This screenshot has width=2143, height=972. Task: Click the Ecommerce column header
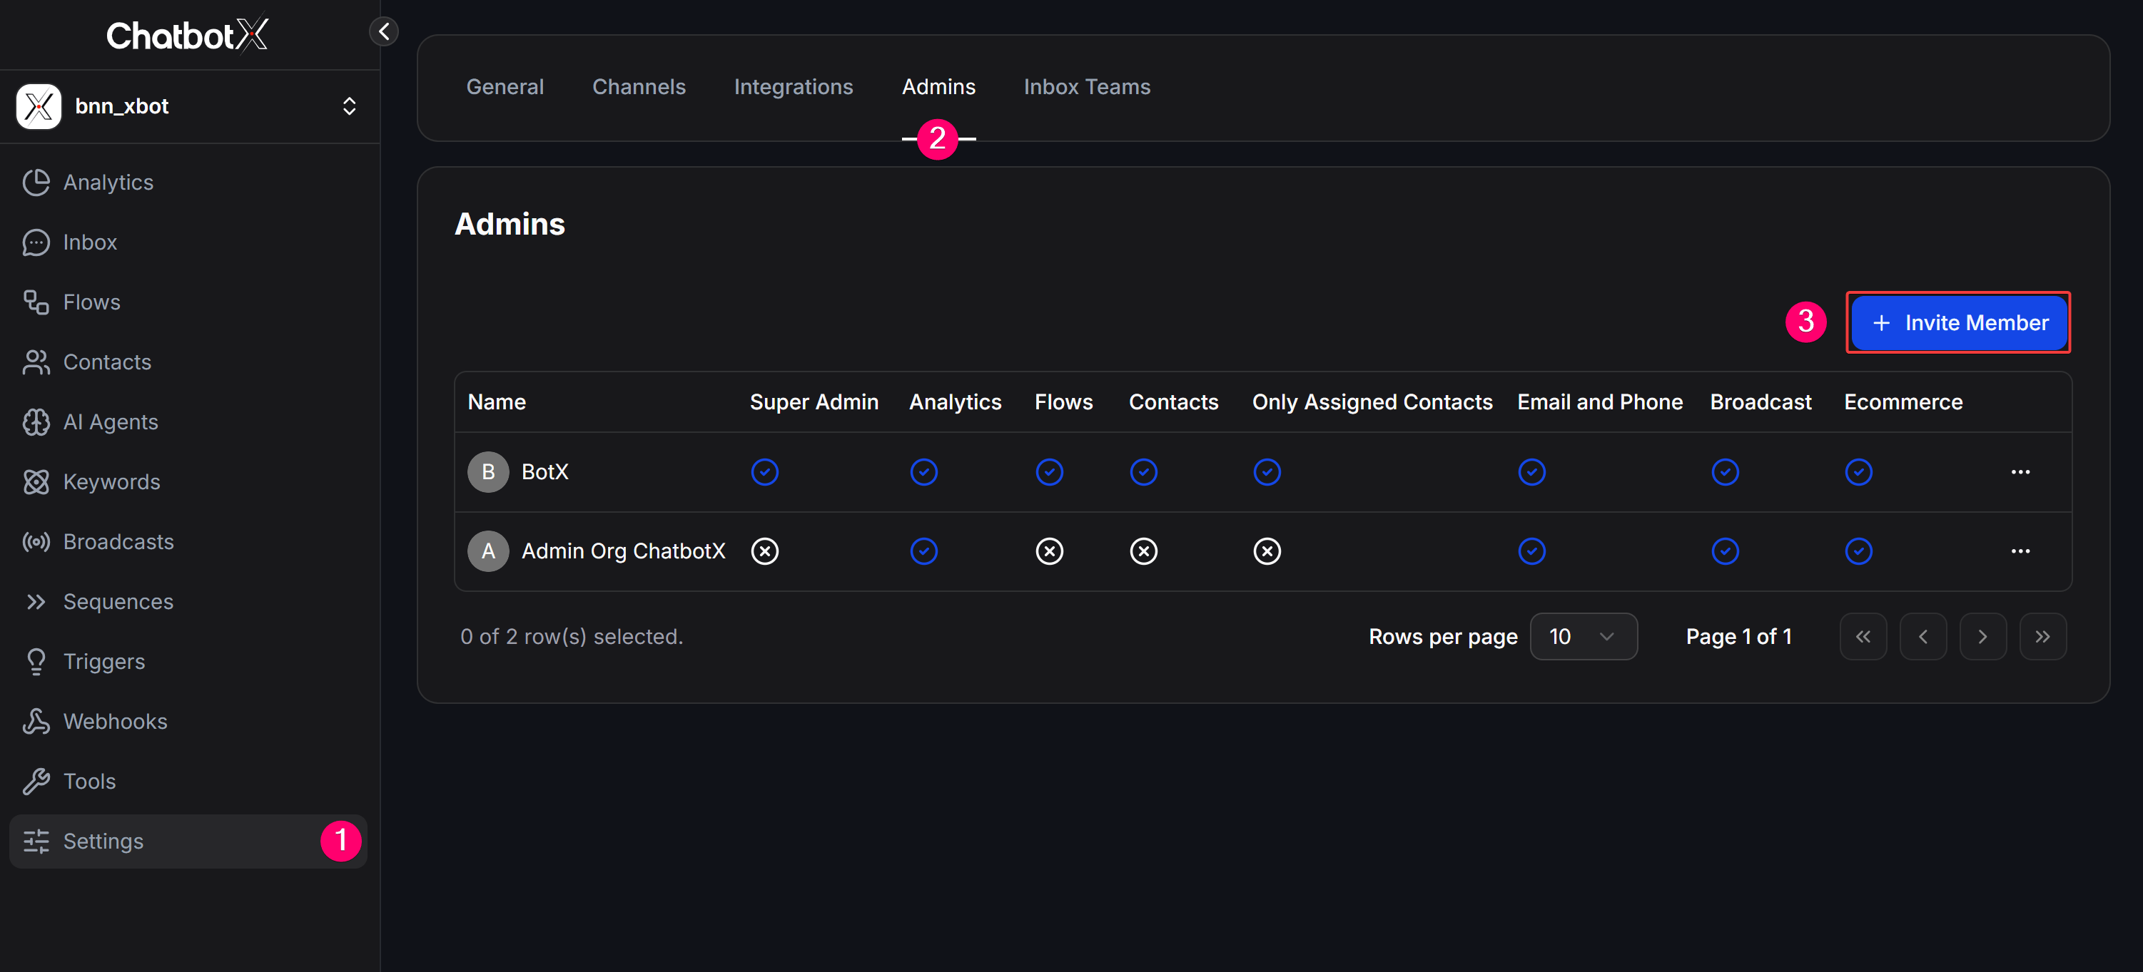coord(1903,402)
